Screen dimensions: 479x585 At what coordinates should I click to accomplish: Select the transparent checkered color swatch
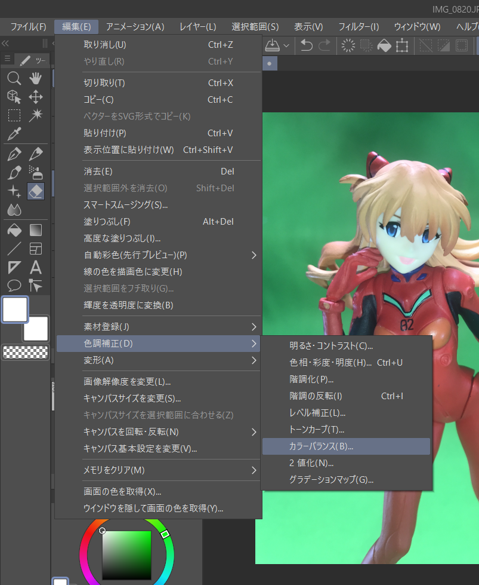click(x=25, y=352)
